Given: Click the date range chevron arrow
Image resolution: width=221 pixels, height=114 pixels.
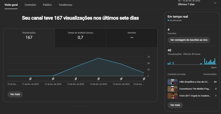Looking at the screenshot, I should pos(215,3).
